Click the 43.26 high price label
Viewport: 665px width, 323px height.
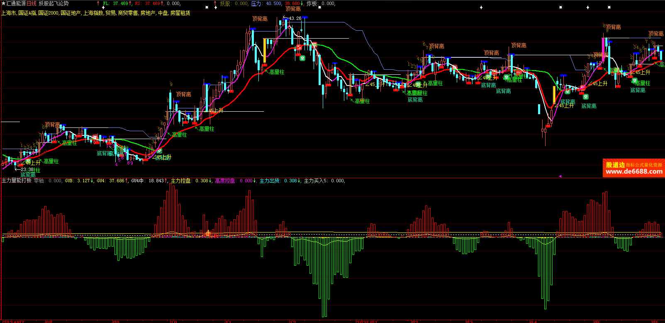295,18
